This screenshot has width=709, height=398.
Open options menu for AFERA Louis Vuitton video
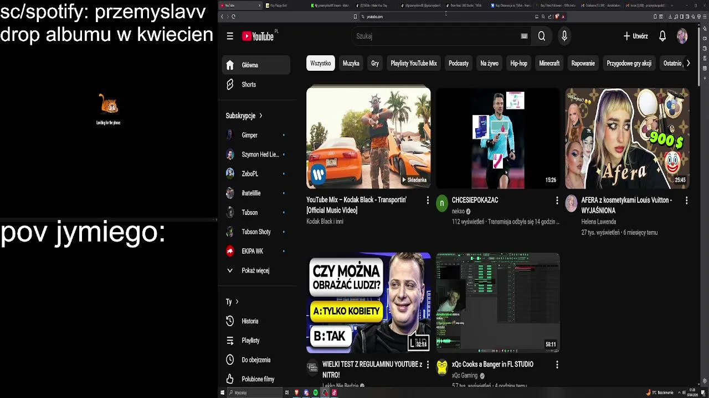pyautogui.click(x=687, y=200)
